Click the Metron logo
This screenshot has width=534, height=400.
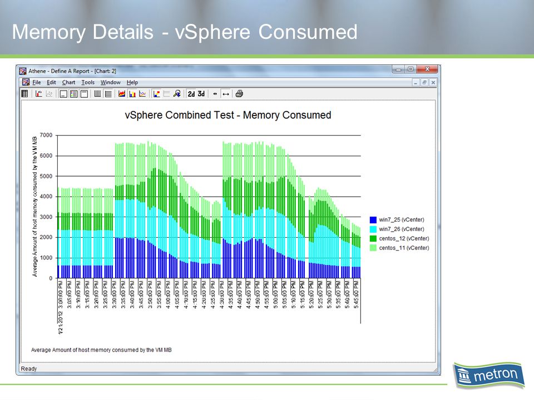point(488,375)
